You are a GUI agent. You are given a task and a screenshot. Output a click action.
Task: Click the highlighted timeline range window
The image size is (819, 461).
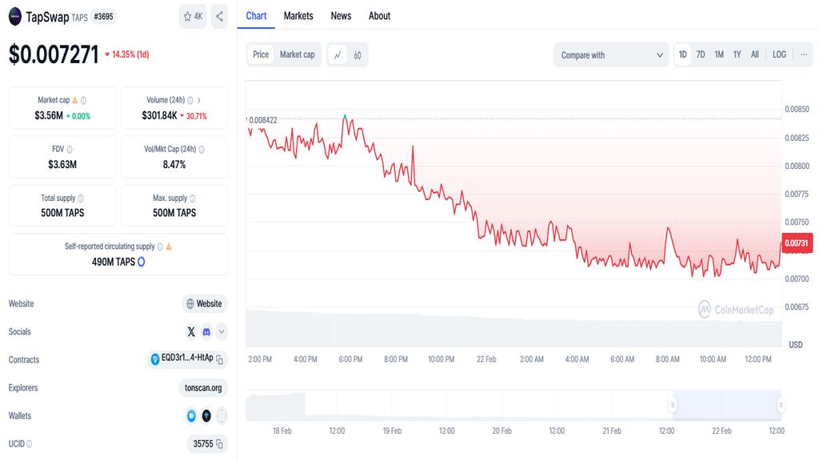point(727,405)
